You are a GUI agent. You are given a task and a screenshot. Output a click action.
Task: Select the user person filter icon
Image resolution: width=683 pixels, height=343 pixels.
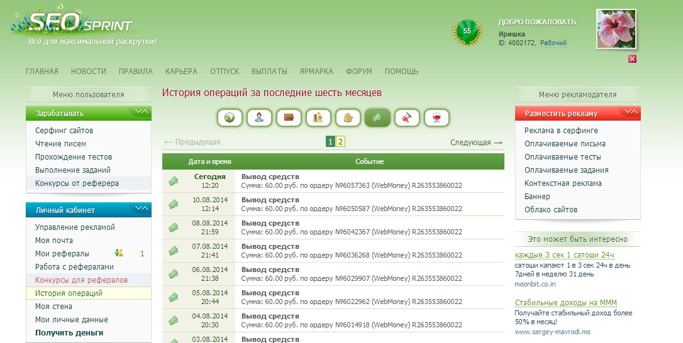coord(259,117)
